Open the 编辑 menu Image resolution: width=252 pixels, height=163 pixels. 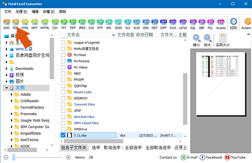(35, 12)
